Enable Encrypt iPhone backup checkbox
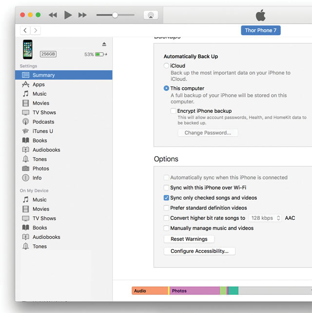This screenshot has height=313, width=312. point(174,111)
